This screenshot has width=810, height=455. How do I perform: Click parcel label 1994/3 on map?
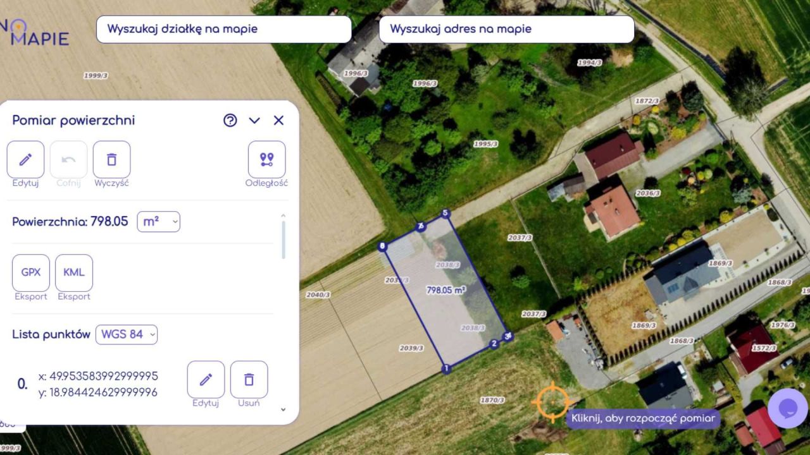click(589, 63)
